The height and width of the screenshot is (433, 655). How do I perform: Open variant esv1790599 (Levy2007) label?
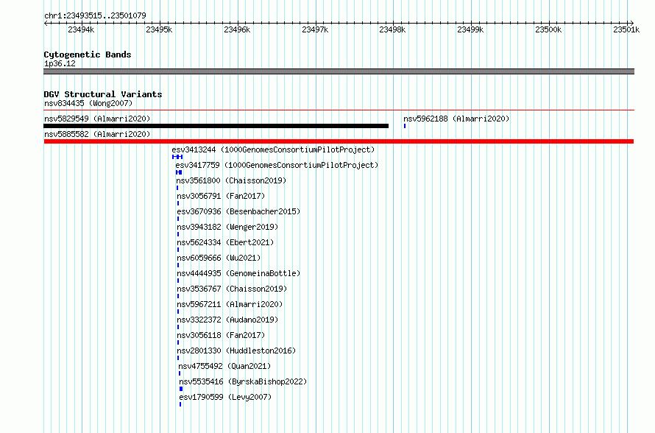point(225,397)
